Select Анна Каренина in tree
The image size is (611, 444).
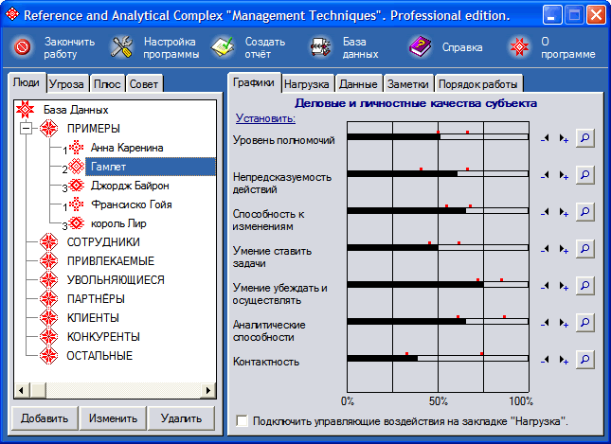pyautogui.click(x=127, y=148)
